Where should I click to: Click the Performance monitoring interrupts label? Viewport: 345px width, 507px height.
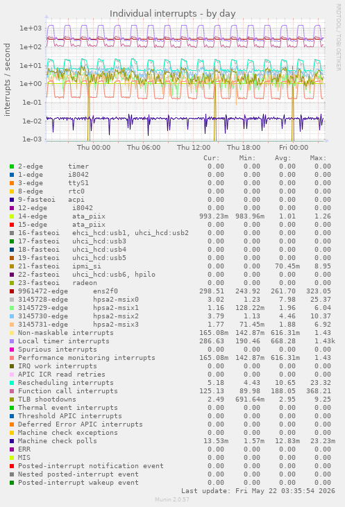tap(86, 358)
